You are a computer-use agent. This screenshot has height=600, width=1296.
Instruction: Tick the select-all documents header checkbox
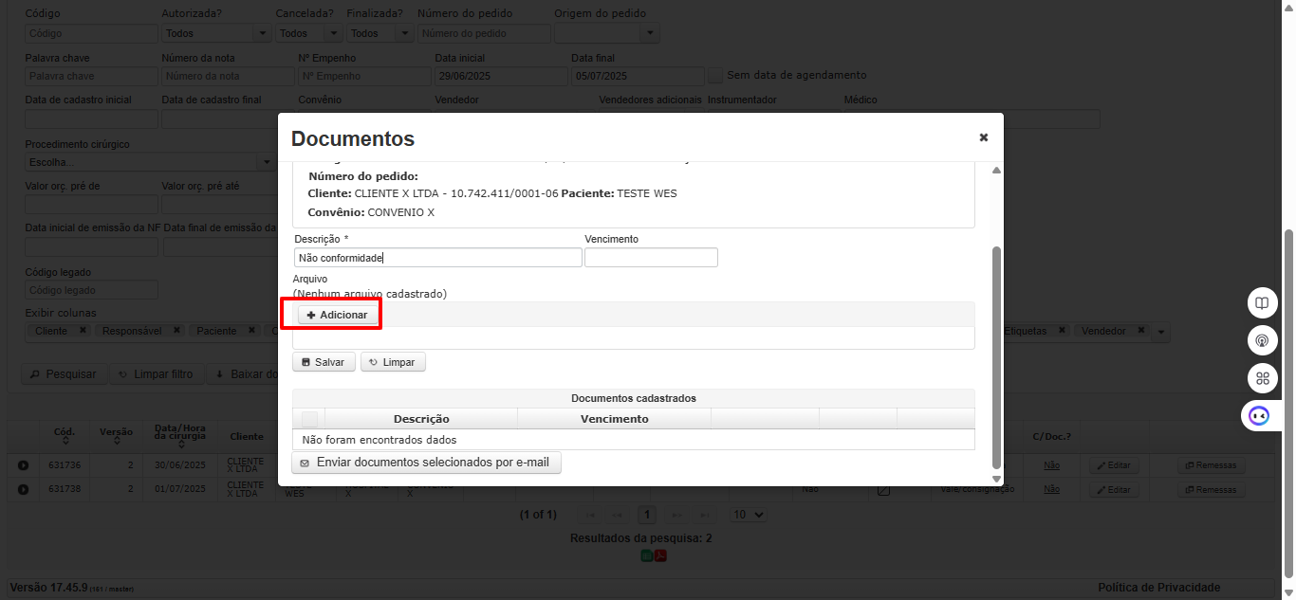click(x=309, y=419)
